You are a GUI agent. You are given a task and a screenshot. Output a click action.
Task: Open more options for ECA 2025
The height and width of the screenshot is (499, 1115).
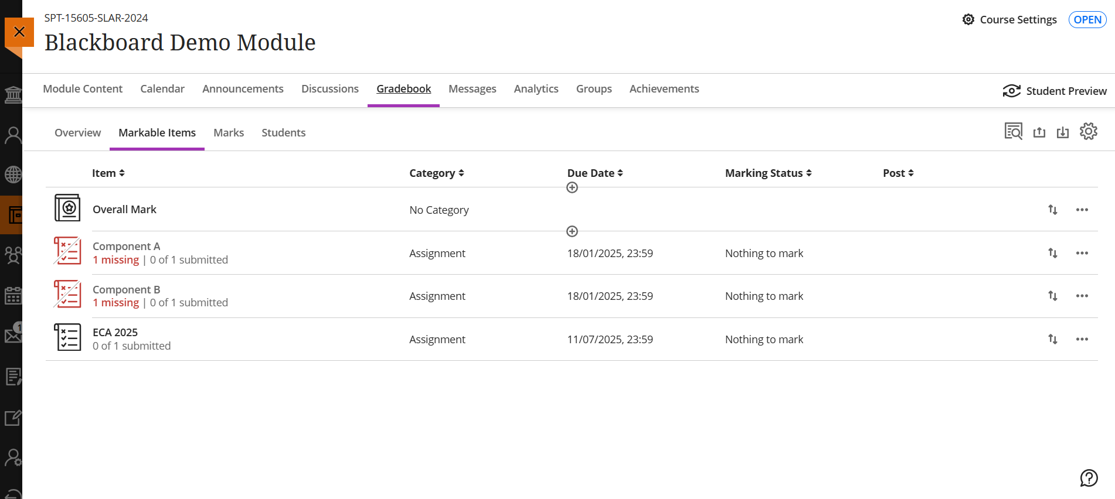(1082, 339)
